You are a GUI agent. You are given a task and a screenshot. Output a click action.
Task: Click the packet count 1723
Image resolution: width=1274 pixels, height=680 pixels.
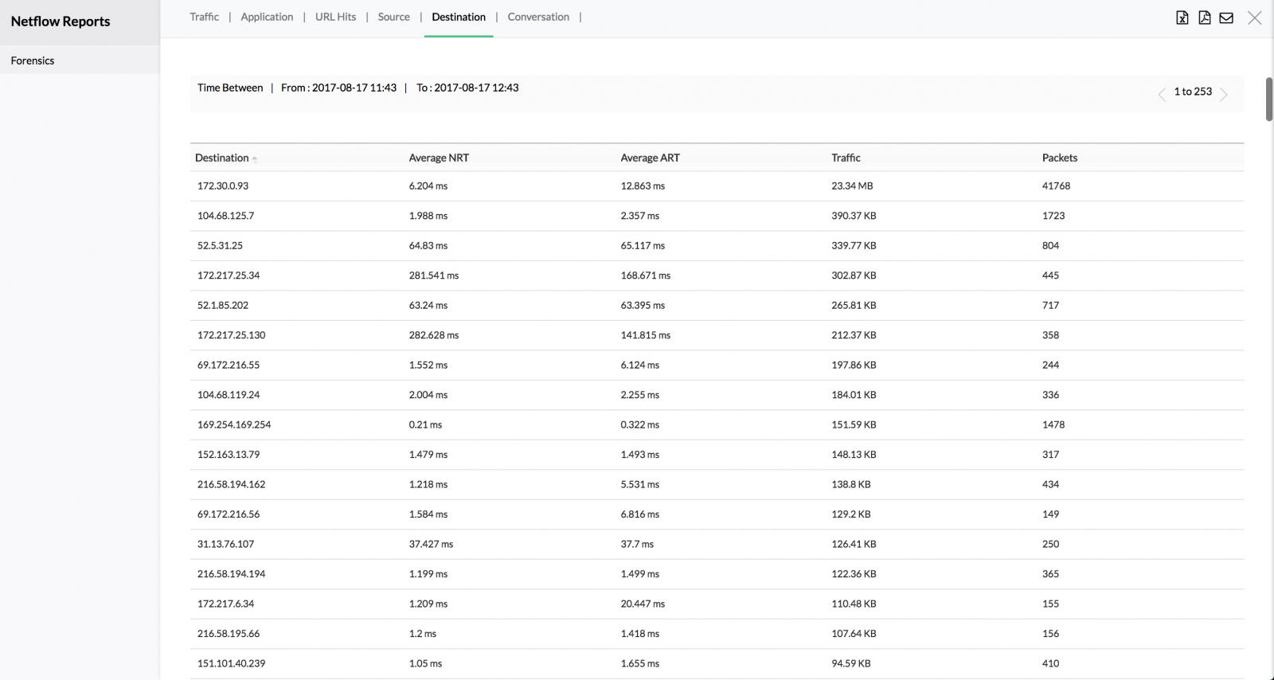pos(1053,216)
